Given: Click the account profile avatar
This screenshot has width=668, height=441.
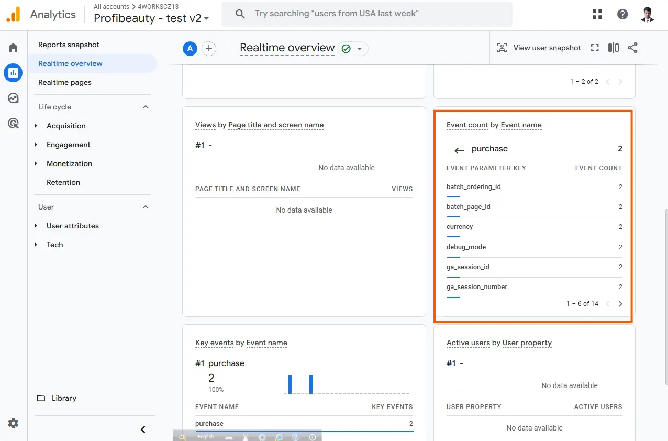Looking at the screenshot, I should coord(648,15).
